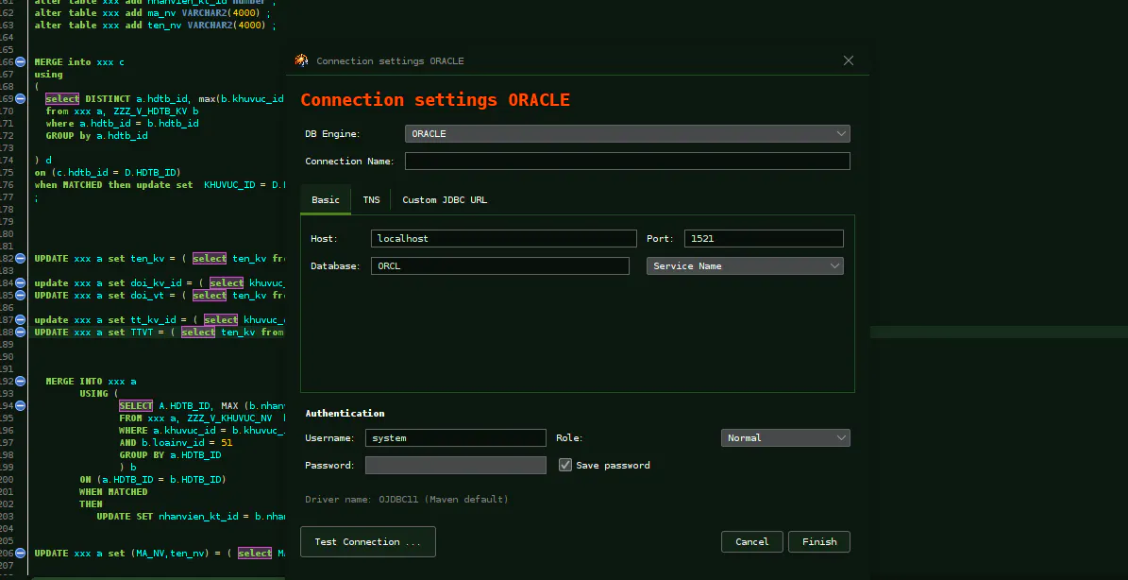Click the 'ON (a.HDTB_ID = b.HDTB_ID)' line
The width and height of the screenshot is (1128, 580).
153,479
